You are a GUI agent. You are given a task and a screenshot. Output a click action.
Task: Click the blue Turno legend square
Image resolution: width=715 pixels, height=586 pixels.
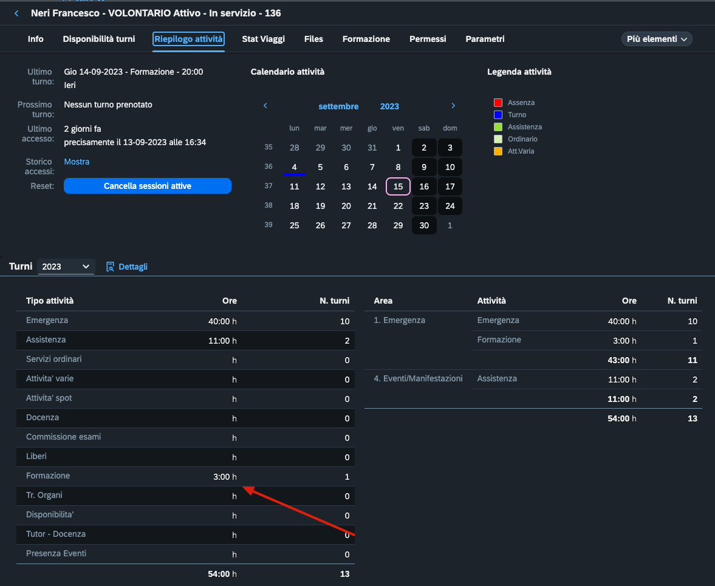(x=498, y=115)
